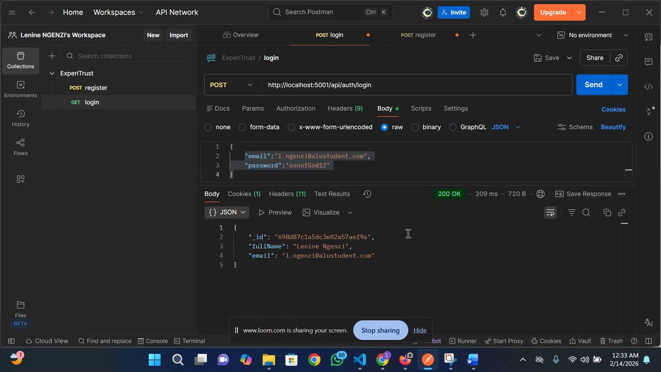Open the No environment selector
661x372 pixels.
[x=593, y=35]
